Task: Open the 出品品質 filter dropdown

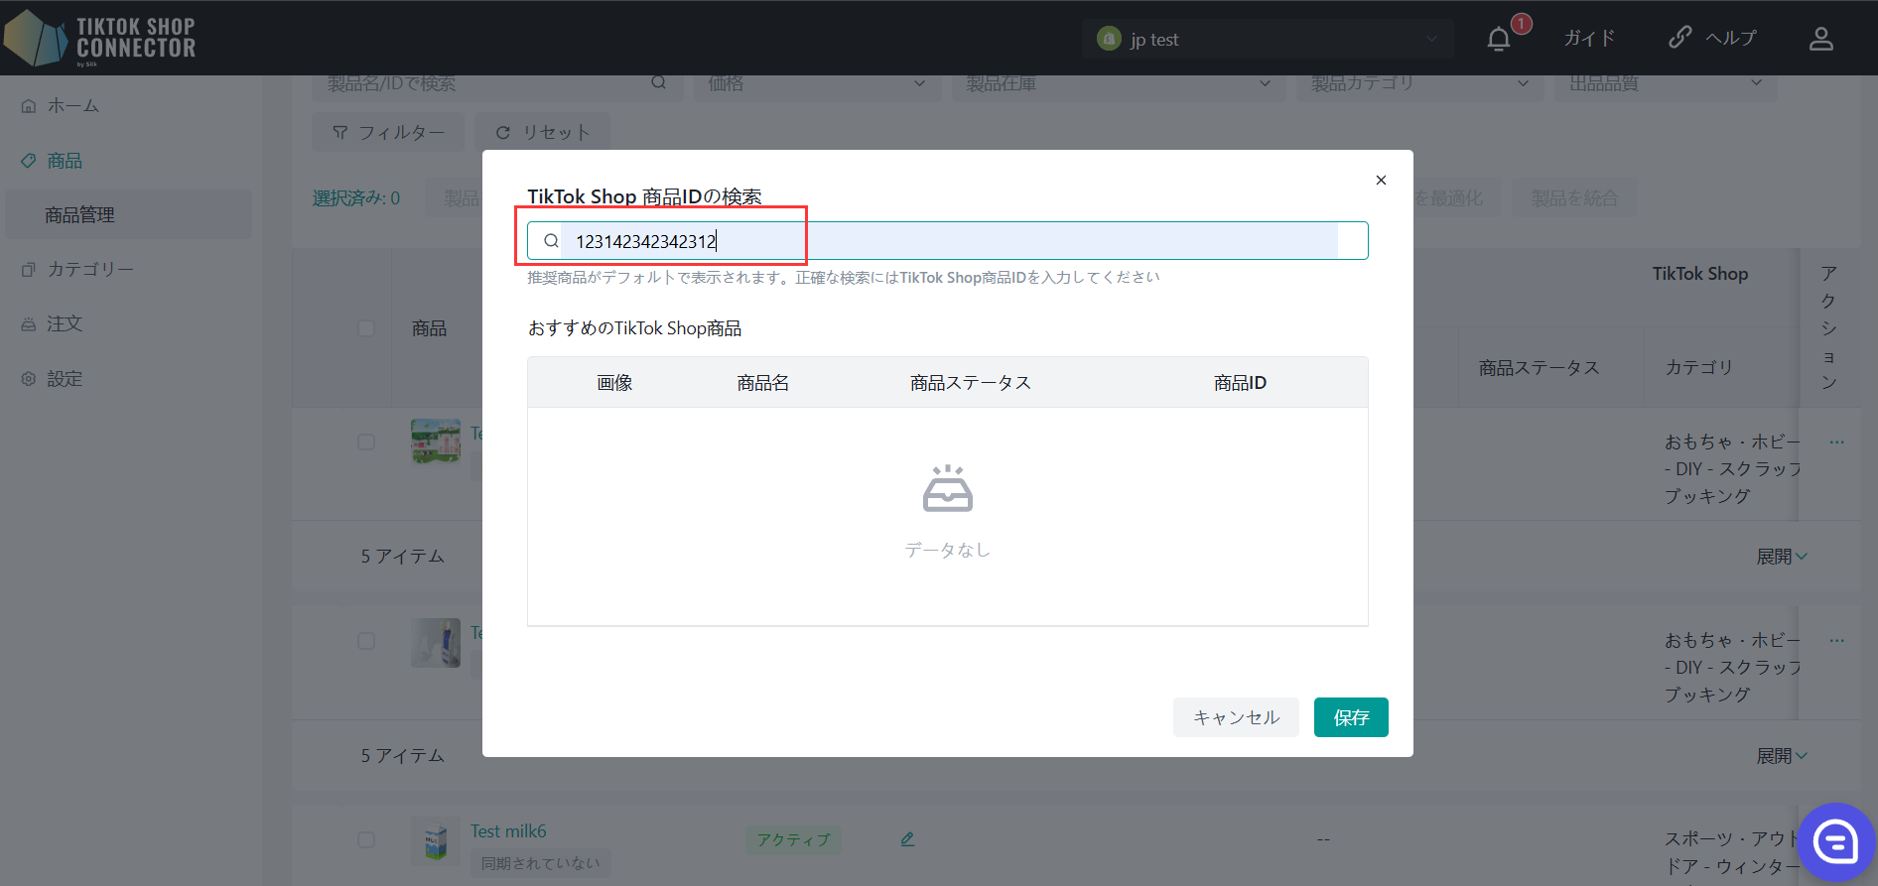Action: coord(1666,84)
